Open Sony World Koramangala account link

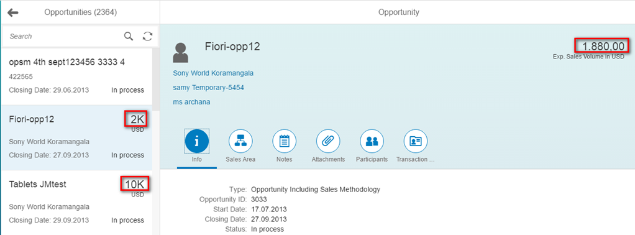[213, 73]
